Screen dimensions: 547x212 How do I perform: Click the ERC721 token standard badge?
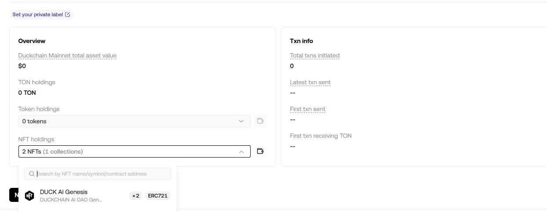pyautogui.click(x=158, y=196)
